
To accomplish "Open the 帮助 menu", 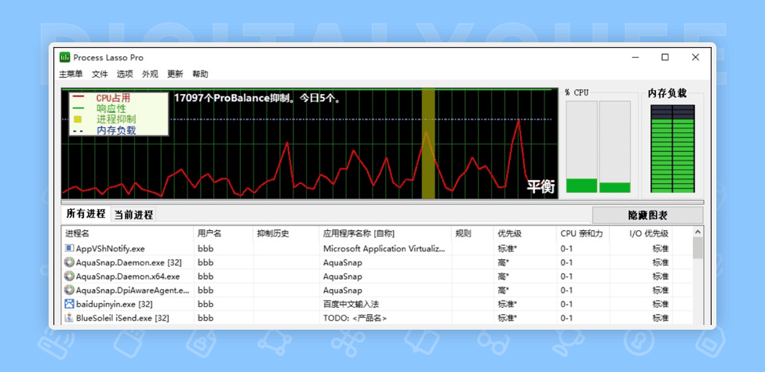I will pos(200,74).
